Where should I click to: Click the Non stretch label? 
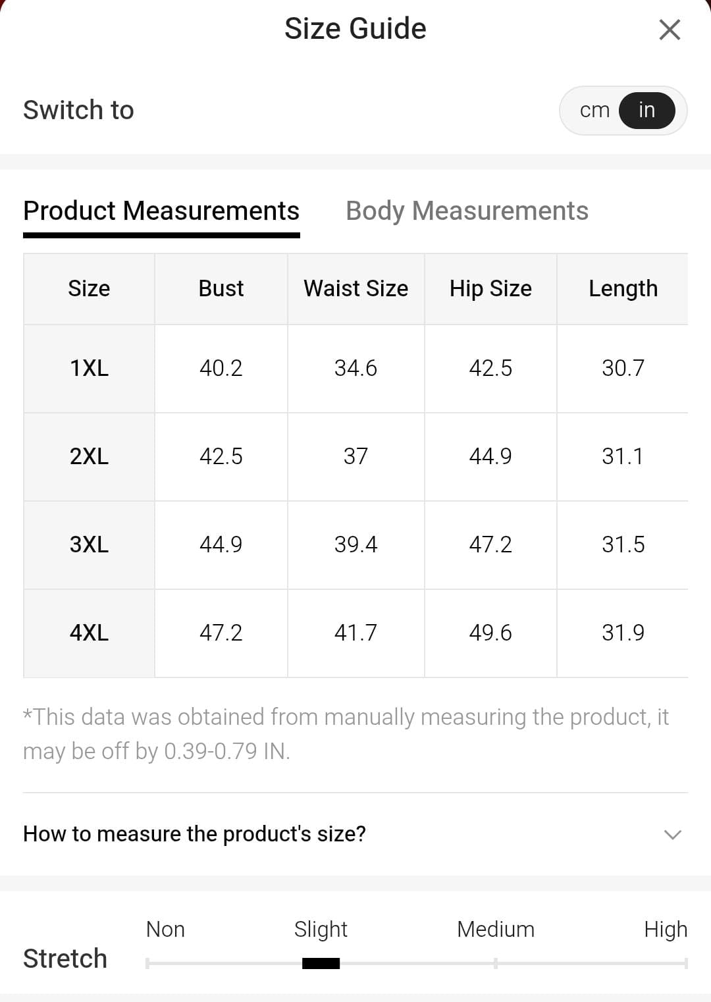[165, 930]
